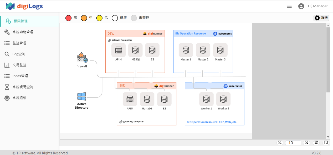The image size is (333, 155).
Task: Open Log查詢 in the sidebar
Action: tap(29, 54)
